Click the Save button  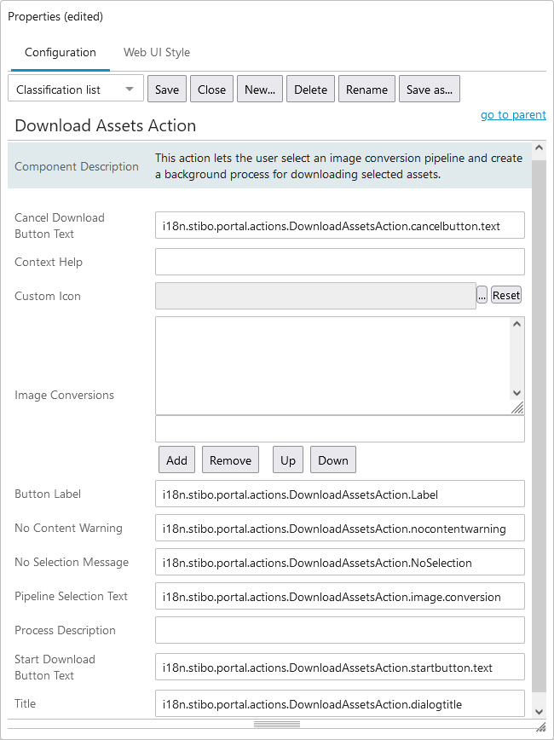(x=167, y=90)
